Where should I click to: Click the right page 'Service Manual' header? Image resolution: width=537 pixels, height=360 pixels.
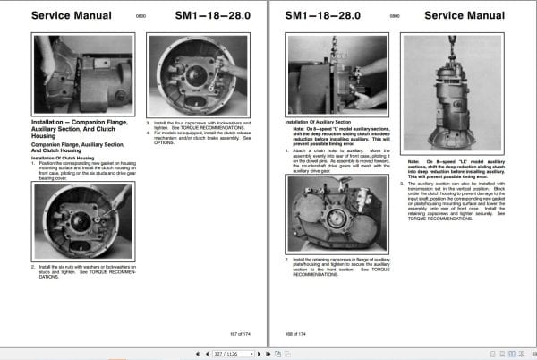[465, 15]
